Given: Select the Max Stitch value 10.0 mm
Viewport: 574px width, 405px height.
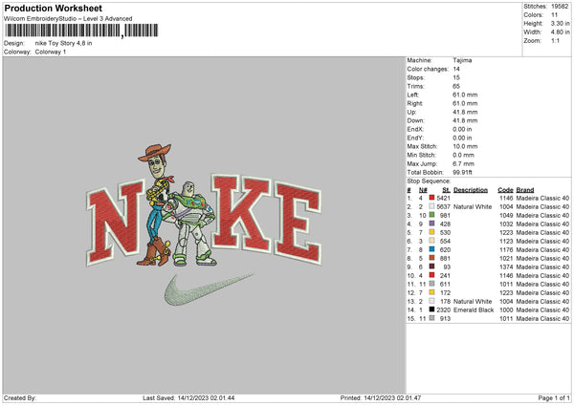Looking at the screenshot, I should (x=465, y=146).
